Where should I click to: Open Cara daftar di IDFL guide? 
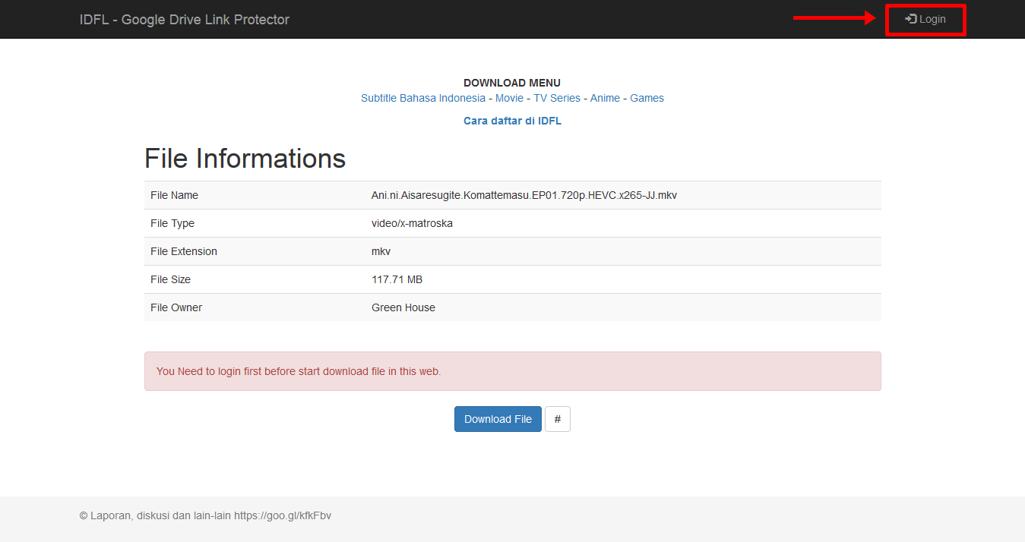(x=512, y=121)
